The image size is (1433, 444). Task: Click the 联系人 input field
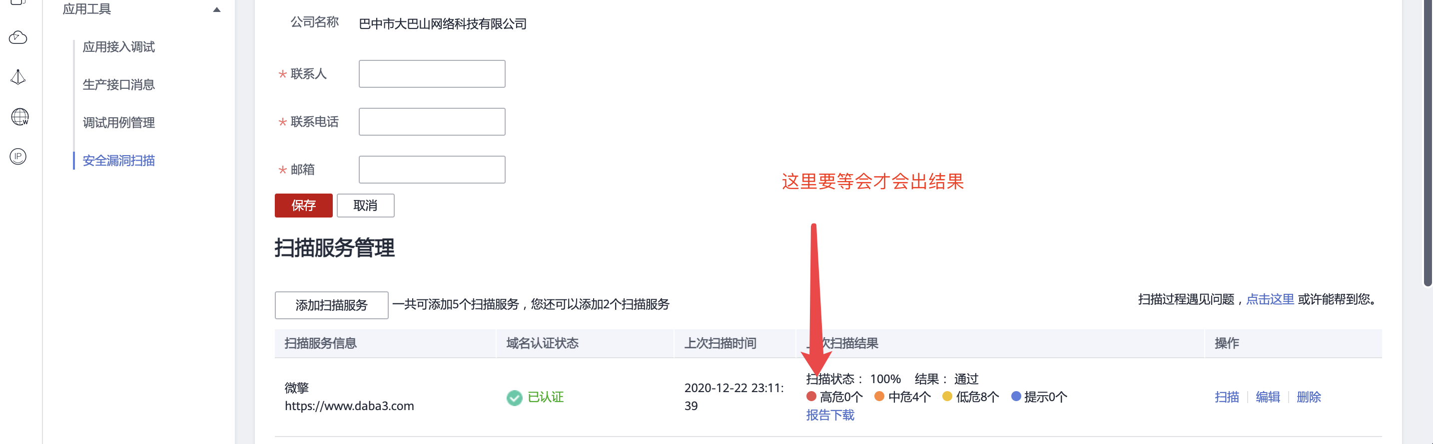432,74
